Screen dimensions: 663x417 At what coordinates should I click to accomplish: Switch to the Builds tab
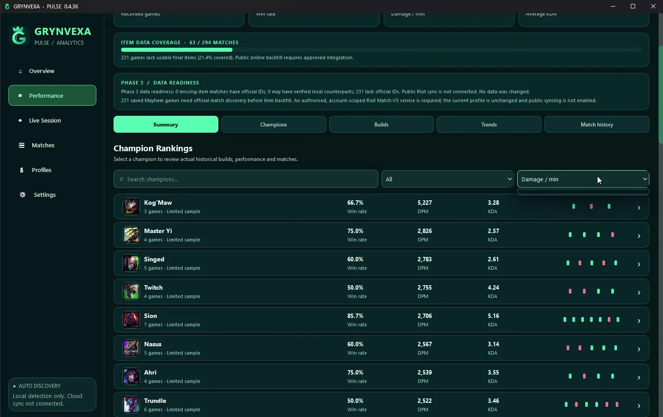pos(381,124)
